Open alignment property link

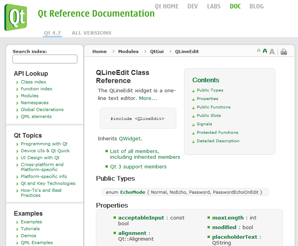pos(132,233)
